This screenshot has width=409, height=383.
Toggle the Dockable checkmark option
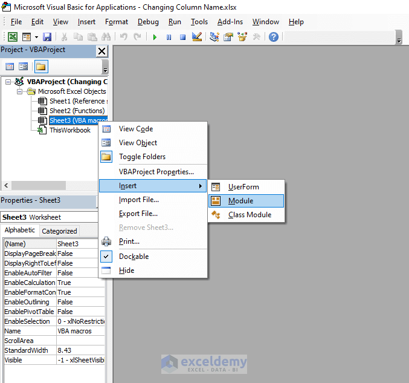pyautogui.click(x=153, y=257)
